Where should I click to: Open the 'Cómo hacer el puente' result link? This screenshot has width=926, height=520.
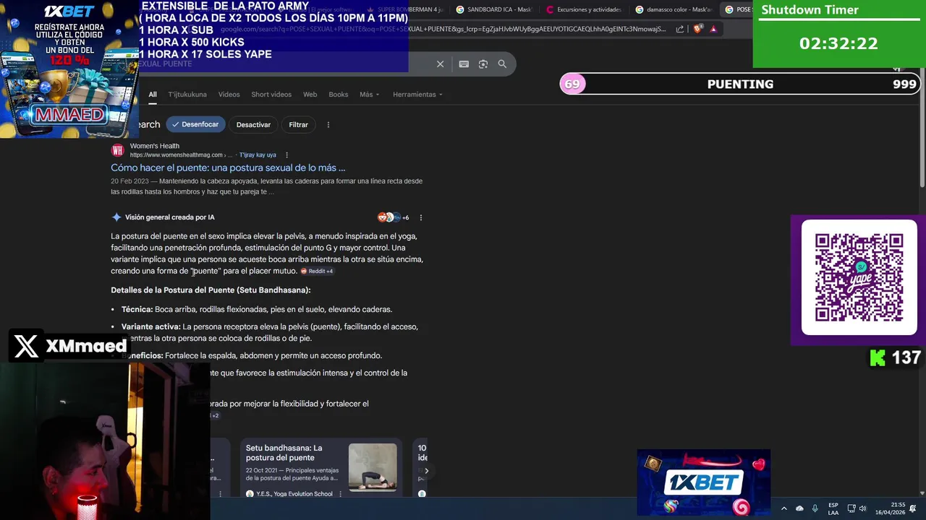click(228, 168)
